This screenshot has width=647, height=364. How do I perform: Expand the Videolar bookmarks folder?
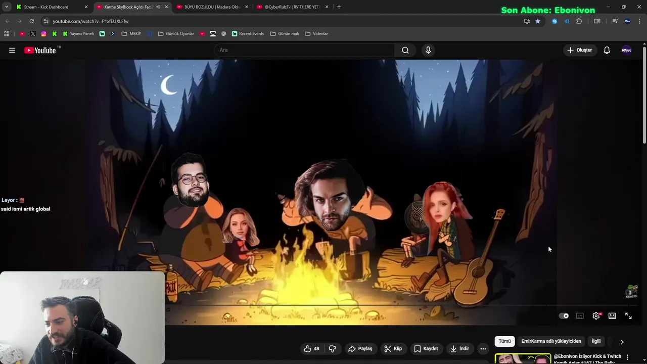(316, 34)
